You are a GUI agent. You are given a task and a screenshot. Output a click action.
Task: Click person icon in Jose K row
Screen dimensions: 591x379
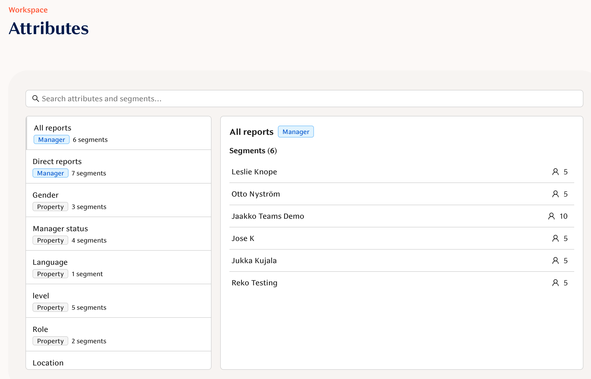tap(555, 238)
